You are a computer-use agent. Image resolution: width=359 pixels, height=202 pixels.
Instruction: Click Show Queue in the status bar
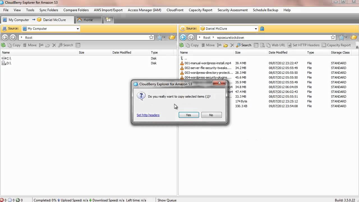click(167, 200)
